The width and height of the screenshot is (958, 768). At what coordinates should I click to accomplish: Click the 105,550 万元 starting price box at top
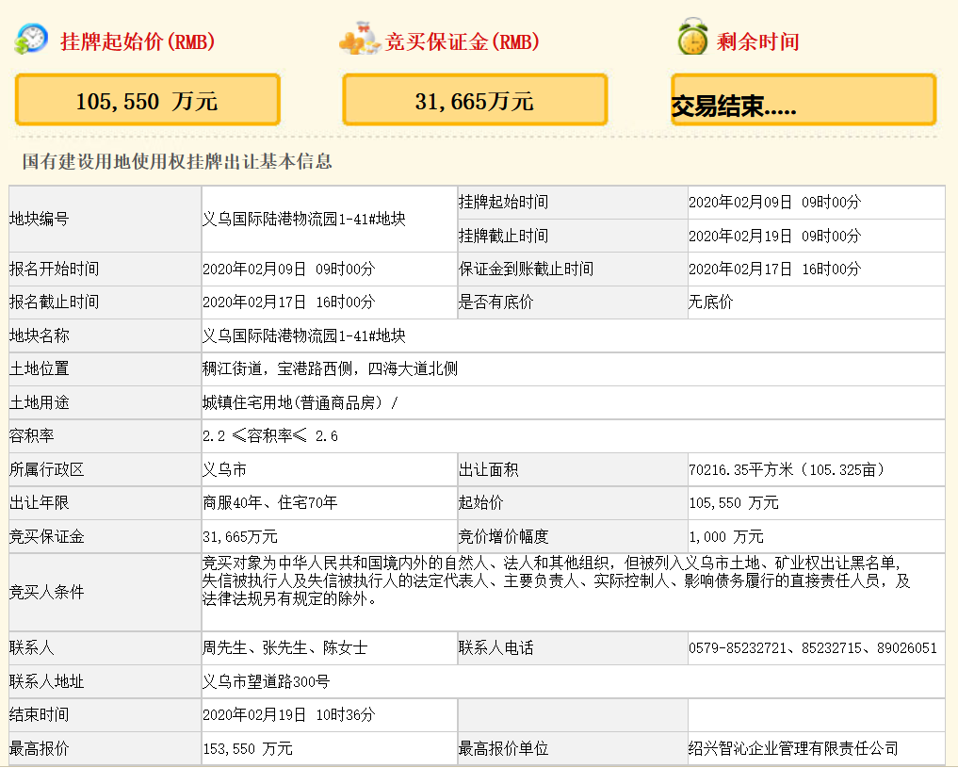point(147,101)
